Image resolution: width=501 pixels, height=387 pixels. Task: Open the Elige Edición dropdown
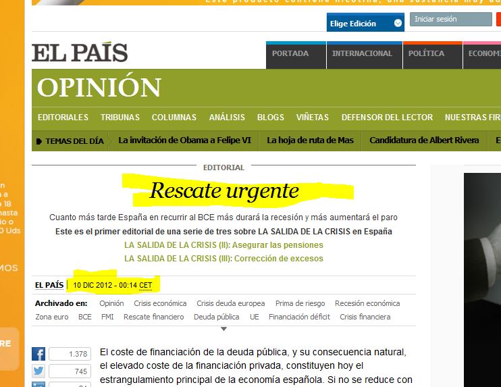pos(365,23)
